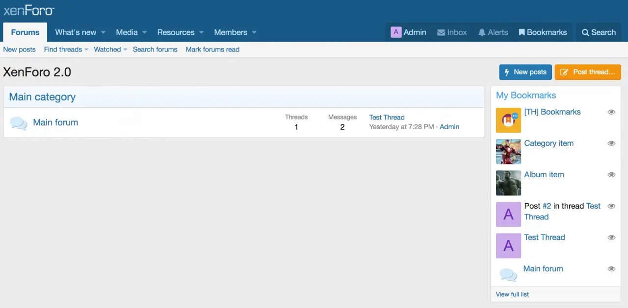The image size is (628, 308).
Task: Expand the Resources dropdown arrow
Action: (x=201, y=33)
